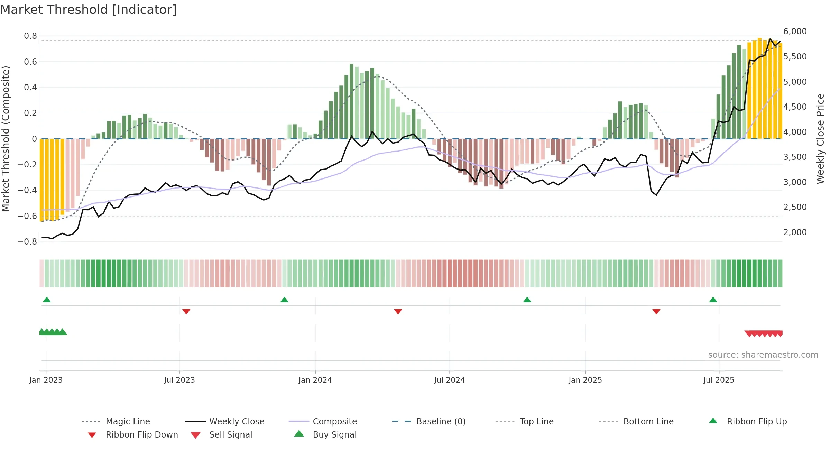
Task: Click the 0.8 left axis label
Action: pyautogui.click(x=30, y=36)
